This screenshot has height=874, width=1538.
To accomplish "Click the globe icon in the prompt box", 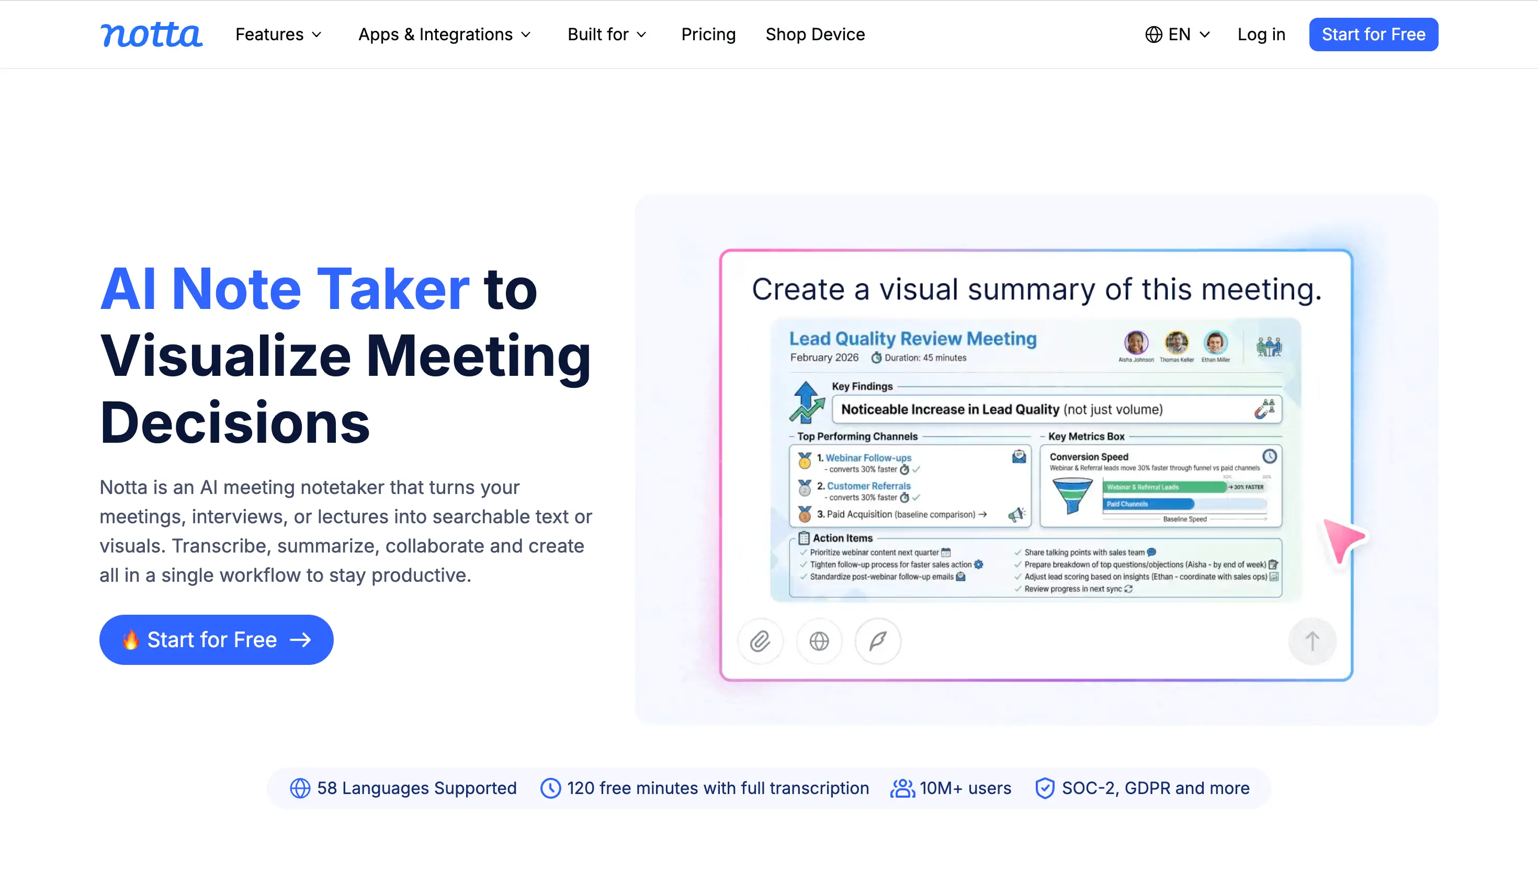I will (x=819, y=641).
